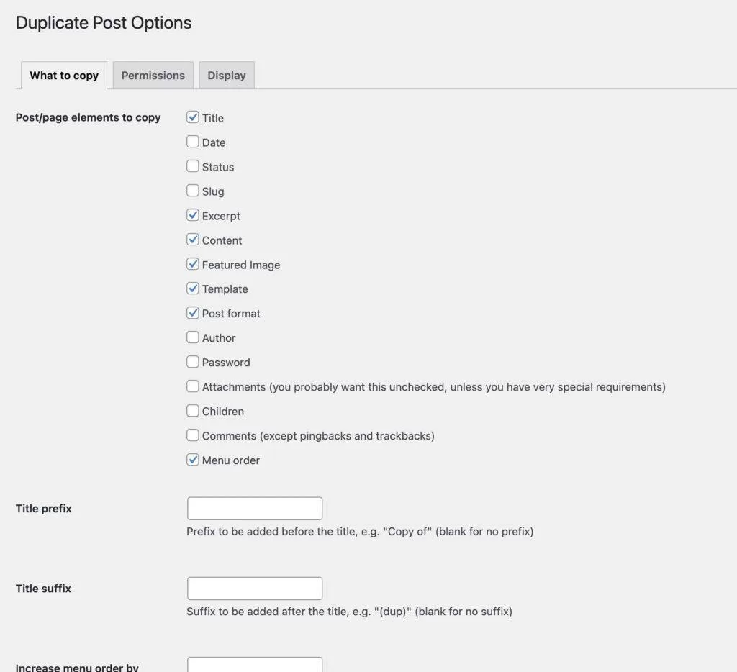Check the Children option
This screenshot has width=737, height=672.
[x=193, y=411]
